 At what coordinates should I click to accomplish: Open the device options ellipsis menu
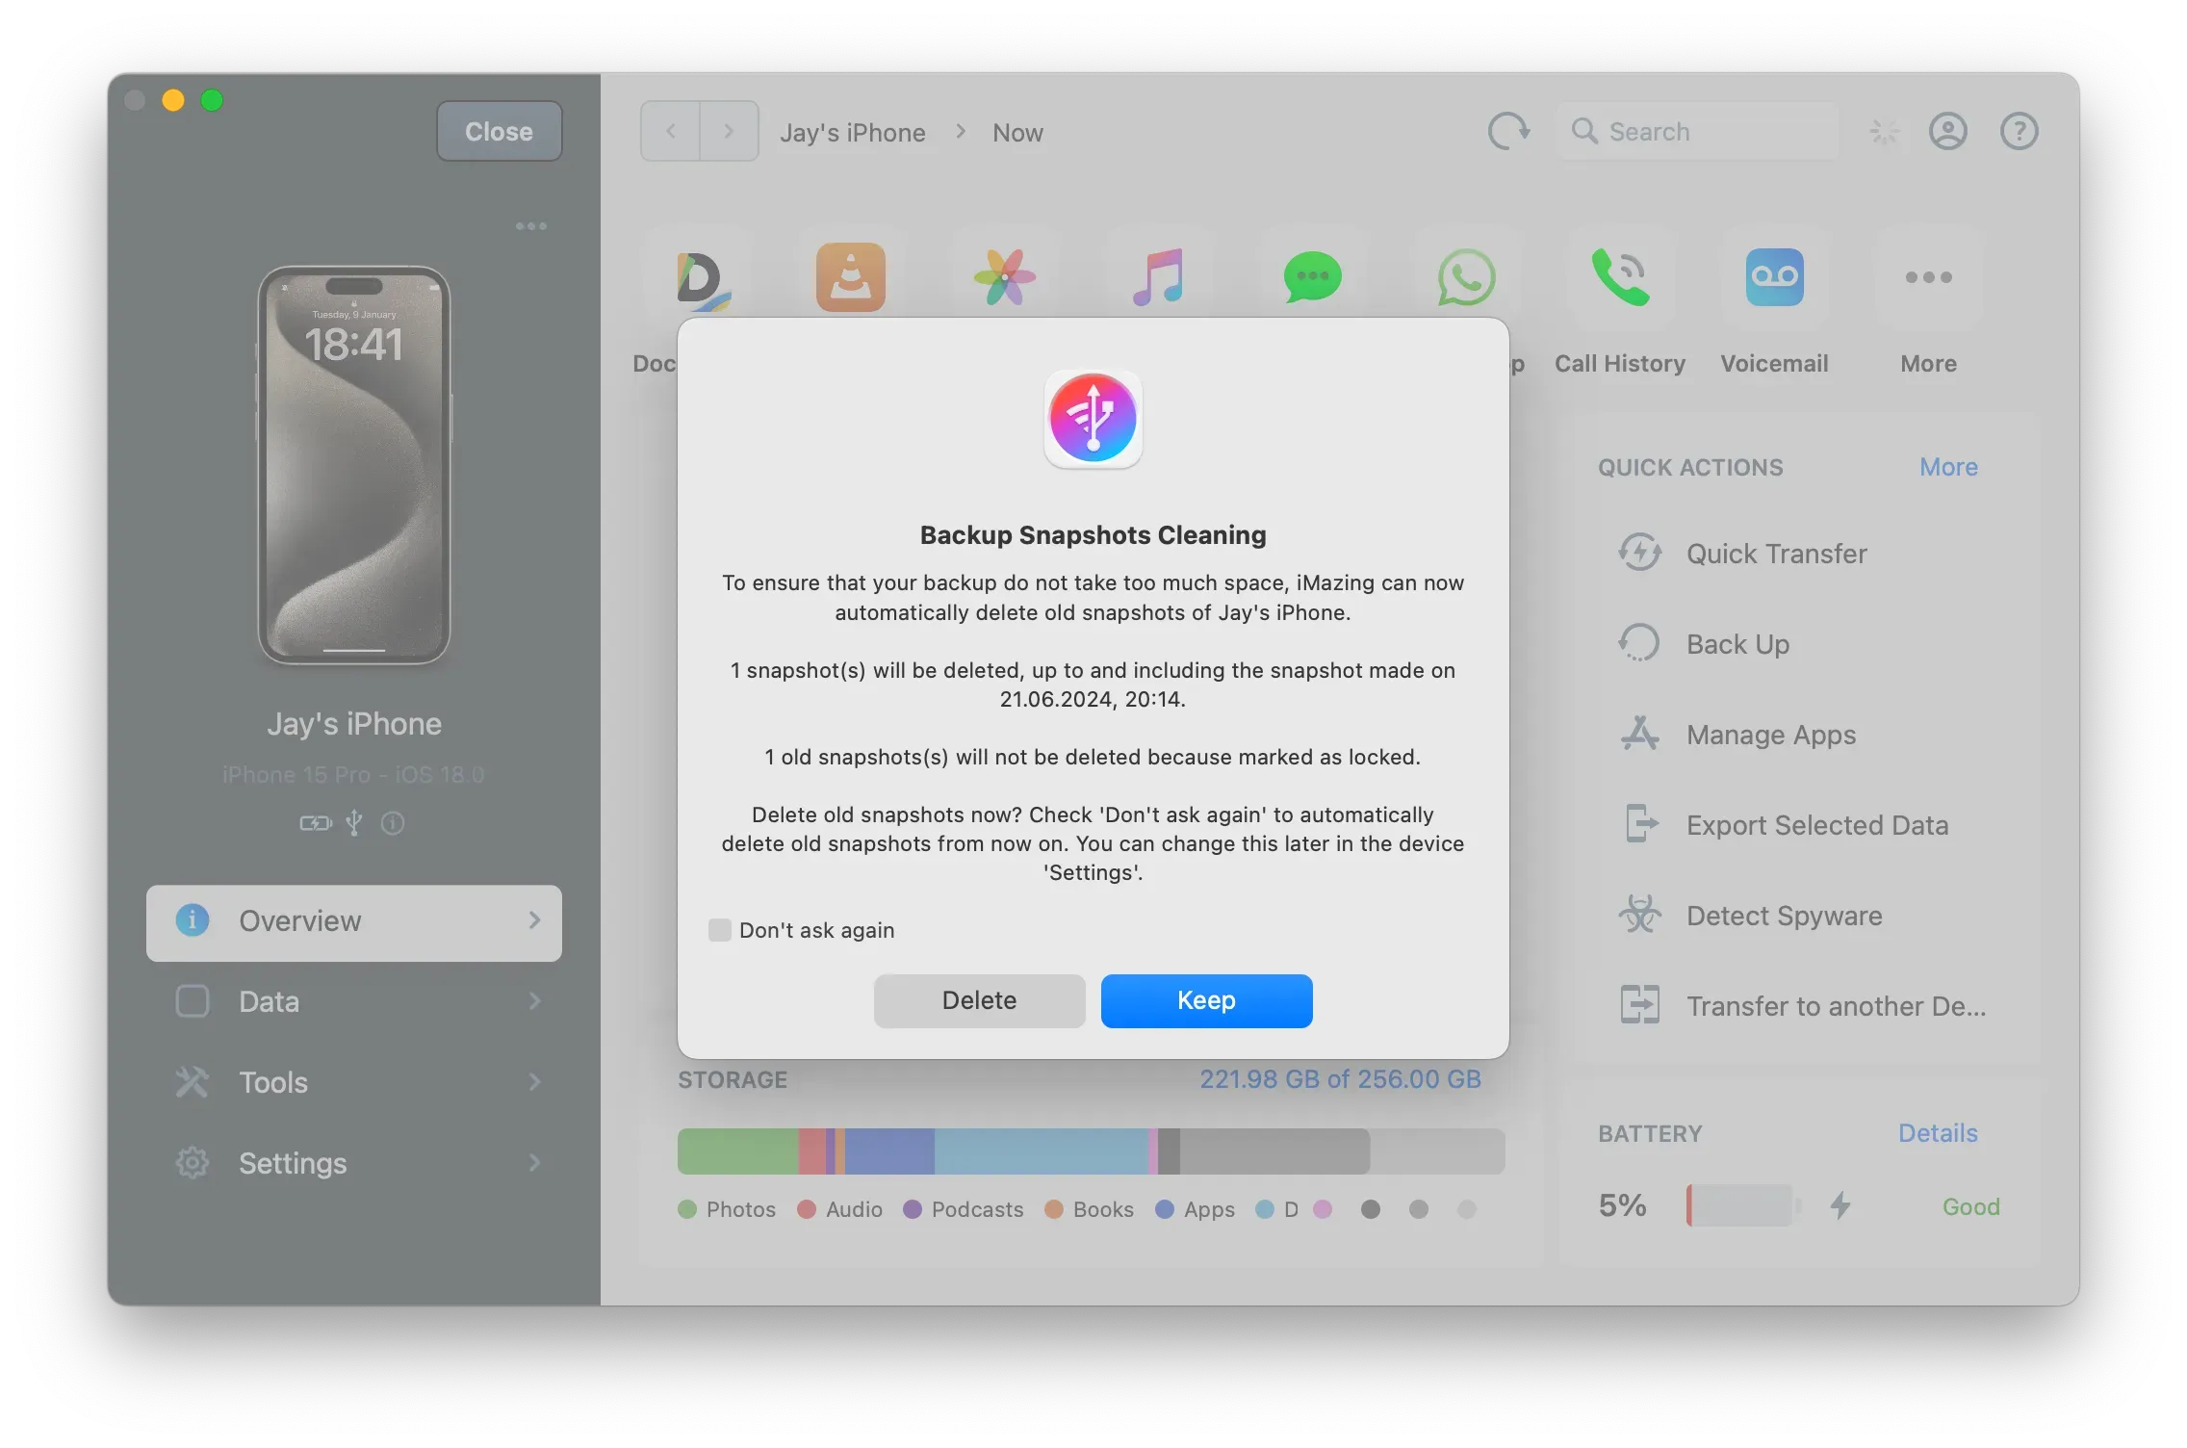click(x=531, y=225)
